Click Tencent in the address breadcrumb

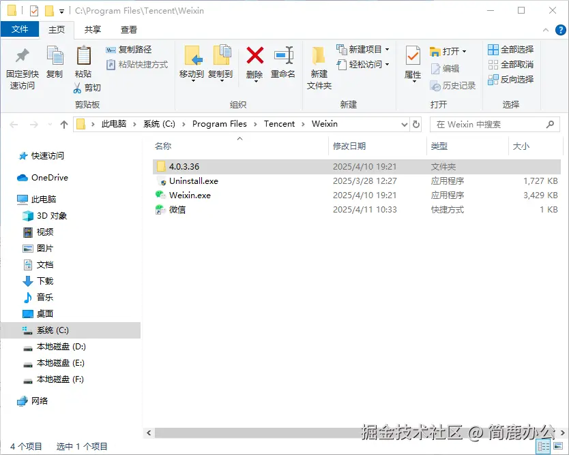coord(279,124)
